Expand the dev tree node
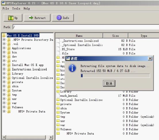159x140 pixels. 4,56
